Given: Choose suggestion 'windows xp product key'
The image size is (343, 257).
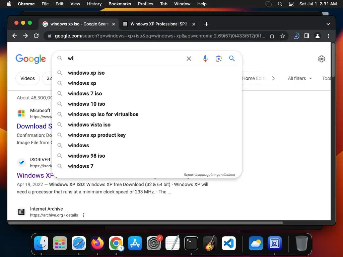Looking at the screenshot, I should pyautogui.click(x=147, y=135).
